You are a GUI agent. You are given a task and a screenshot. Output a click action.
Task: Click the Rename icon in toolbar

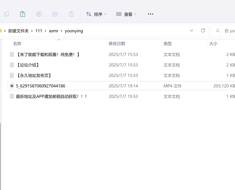(39, 14)
